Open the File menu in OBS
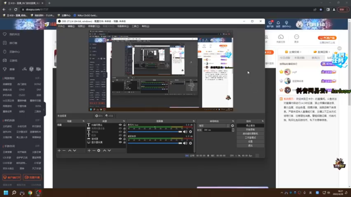The image size is (351, 197). [61, 26]
